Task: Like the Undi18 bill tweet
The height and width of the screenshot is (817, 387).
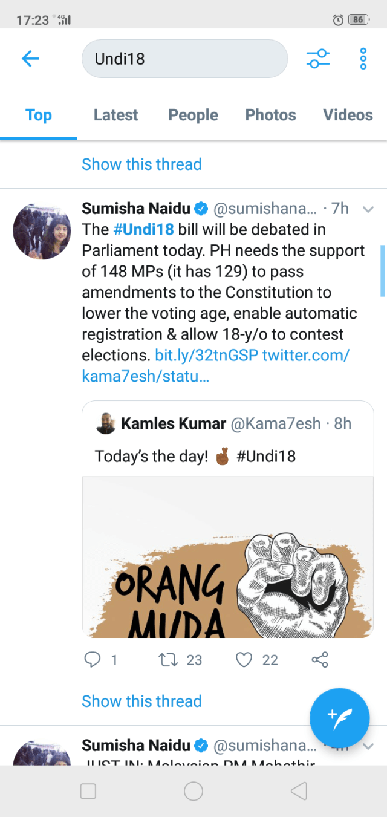Action: point(244,659)
